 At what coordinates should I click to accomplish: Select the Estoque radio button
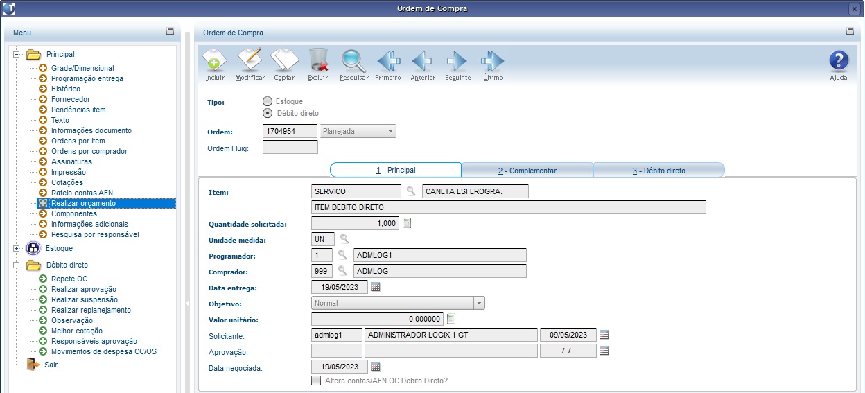[268, 101]
